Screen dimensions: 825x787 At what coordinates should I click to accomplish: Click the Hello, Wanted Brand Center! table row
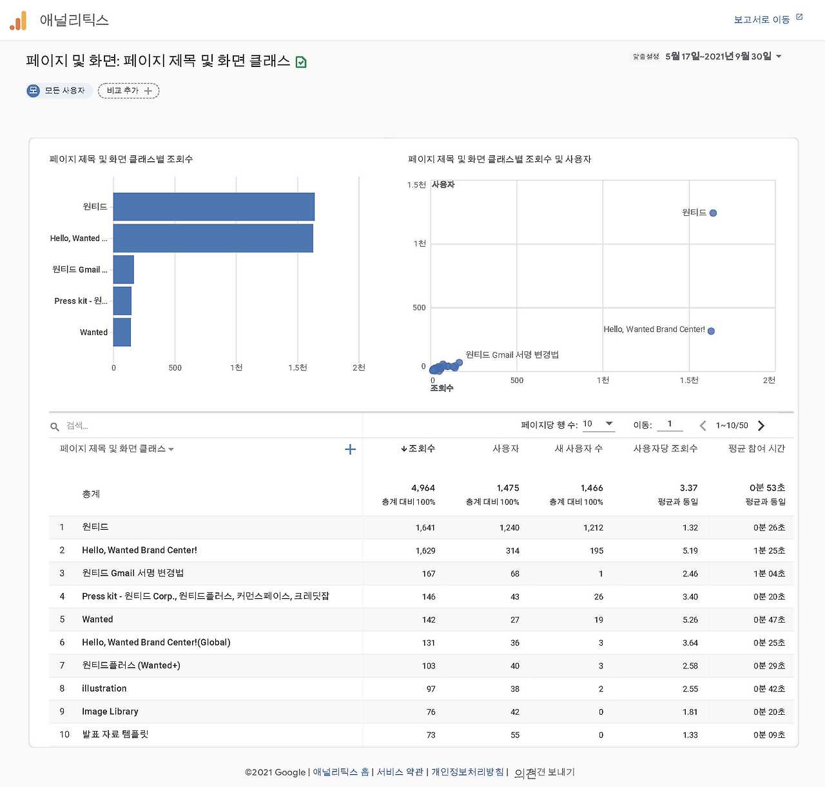(x=422, y=550)
